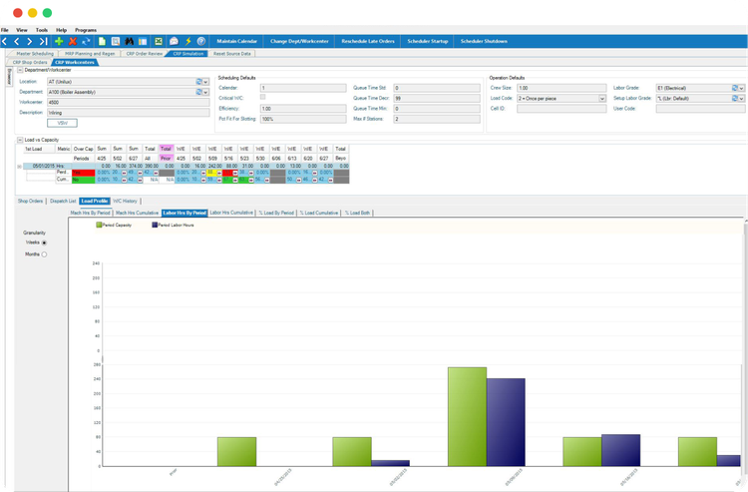The height and width of the screenshot is (492, 748).
Task: Select the Months granularity radio button
Action: (x=44, y=254)
